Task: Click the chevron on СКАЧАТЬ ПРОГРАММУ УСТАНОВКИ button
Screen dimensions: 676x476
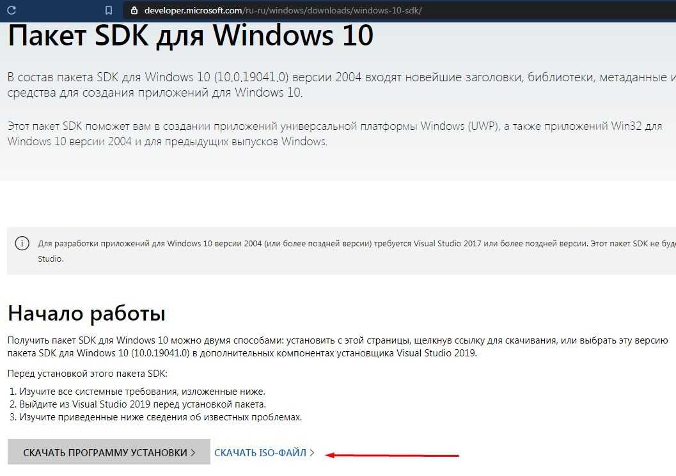Action: (x=193, y=453)
